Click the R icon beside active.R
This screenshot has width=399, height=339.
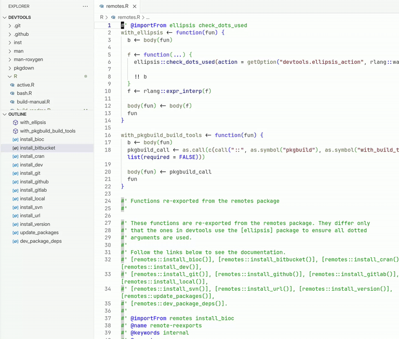coord(12,85)
